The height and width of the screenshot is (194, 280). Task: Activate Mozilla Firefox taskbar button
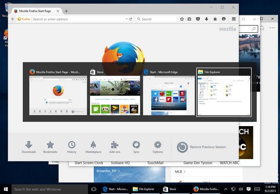[x=207, y=189]
